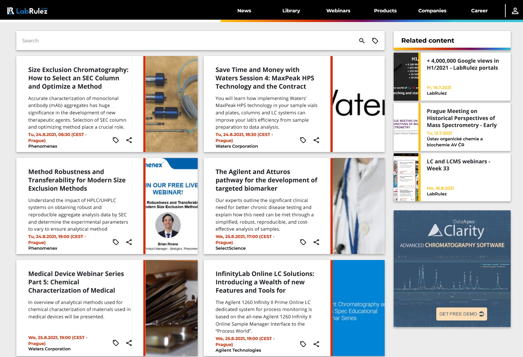
Task: Tag the Size Exclusion Chromatography webinar
Action: click(x=116, y=140)
